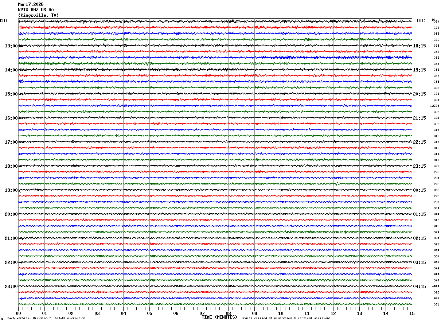
Task: Click minute tick label 03 on time axis
Action: [97, 313]
